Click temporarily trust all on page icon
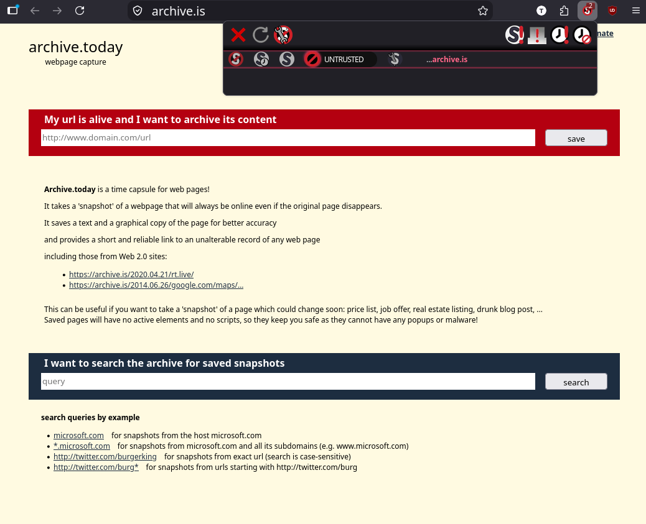The width and height of the screenshot is (646, 524). tap(560, 35)
